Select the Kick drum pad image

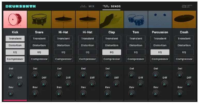[15, 19]
